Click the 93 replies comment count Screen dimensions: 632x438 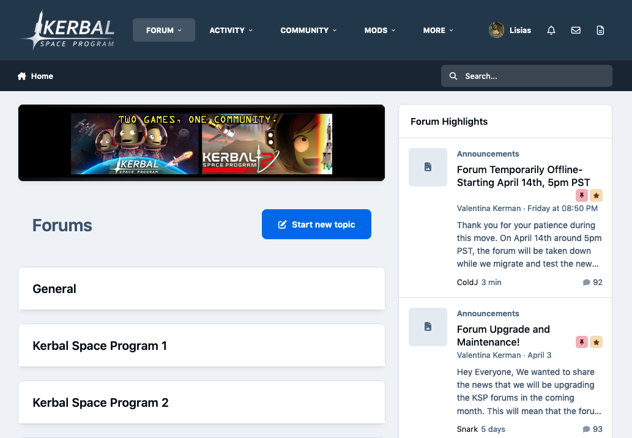coord(592,429)
